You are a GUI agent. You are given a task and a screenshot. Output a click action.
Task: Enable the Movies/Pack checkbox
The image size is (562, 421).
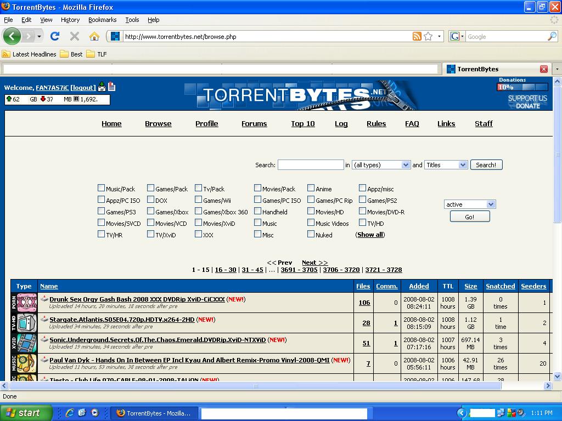pyautogui.click(x=257, y=188)
